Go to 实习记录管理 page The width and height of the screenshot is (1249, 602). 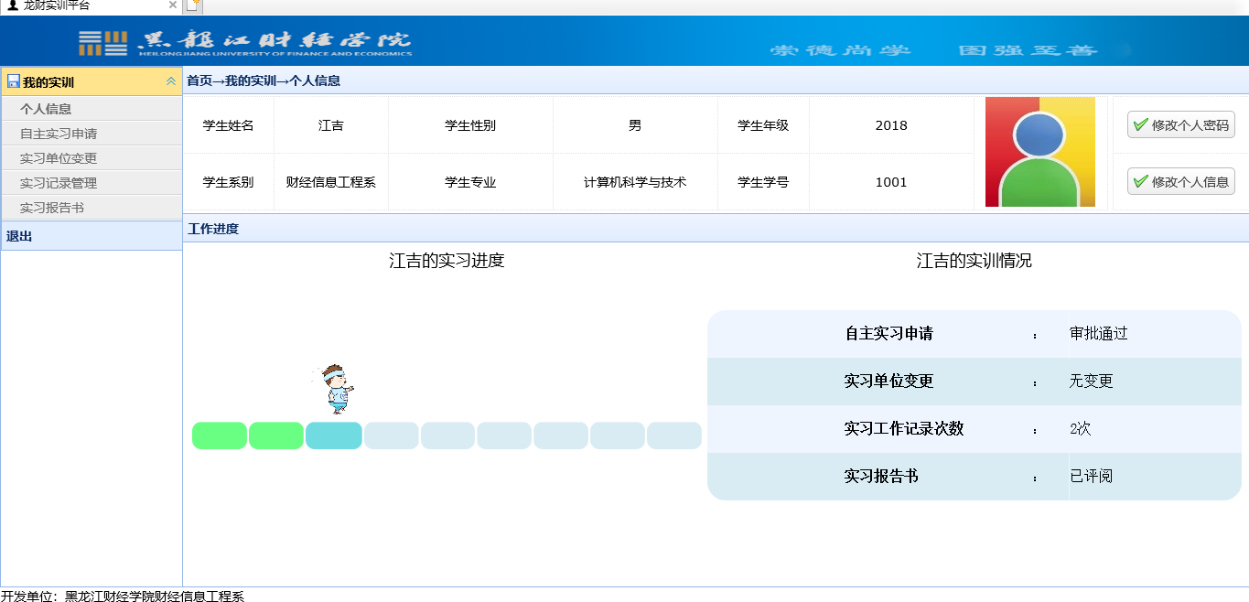[x=59, y=183]
